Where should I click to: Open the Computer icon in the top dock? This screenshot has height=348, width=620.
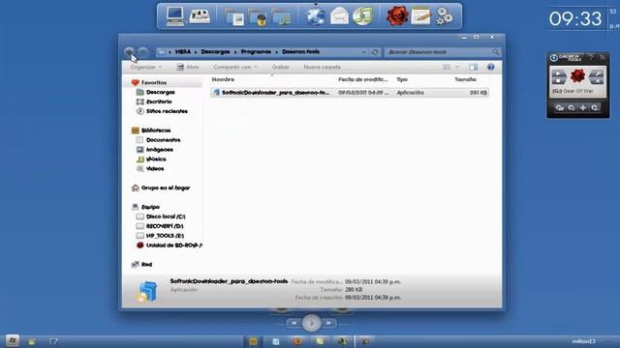(x=174, y=16)
